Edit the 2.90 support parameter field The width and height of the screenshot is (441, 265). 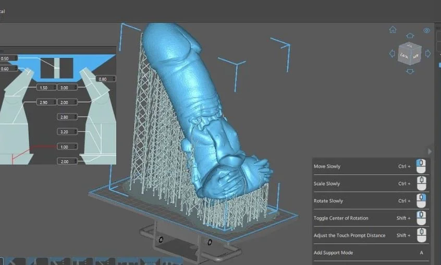coord(46,102)
